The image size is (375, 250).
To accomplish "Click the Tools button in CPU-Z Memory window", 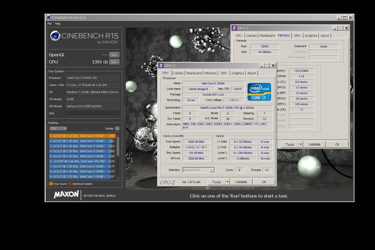I will pyautogui.click(x=290, y=144).
